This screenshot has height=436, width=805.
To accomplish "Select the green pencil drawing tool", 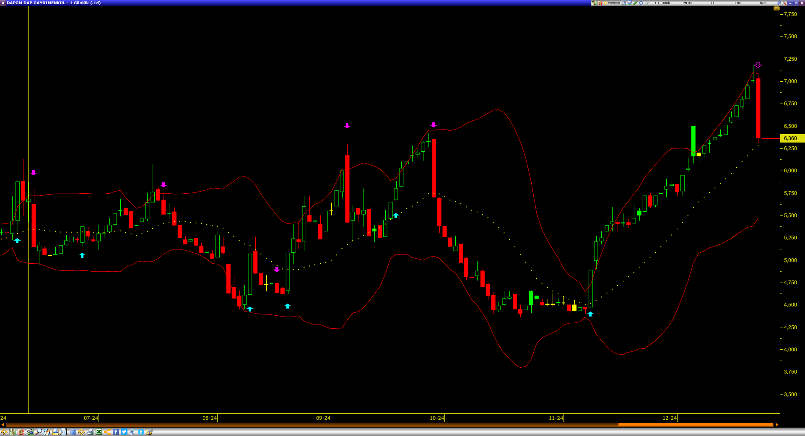I will coord(635,3).
